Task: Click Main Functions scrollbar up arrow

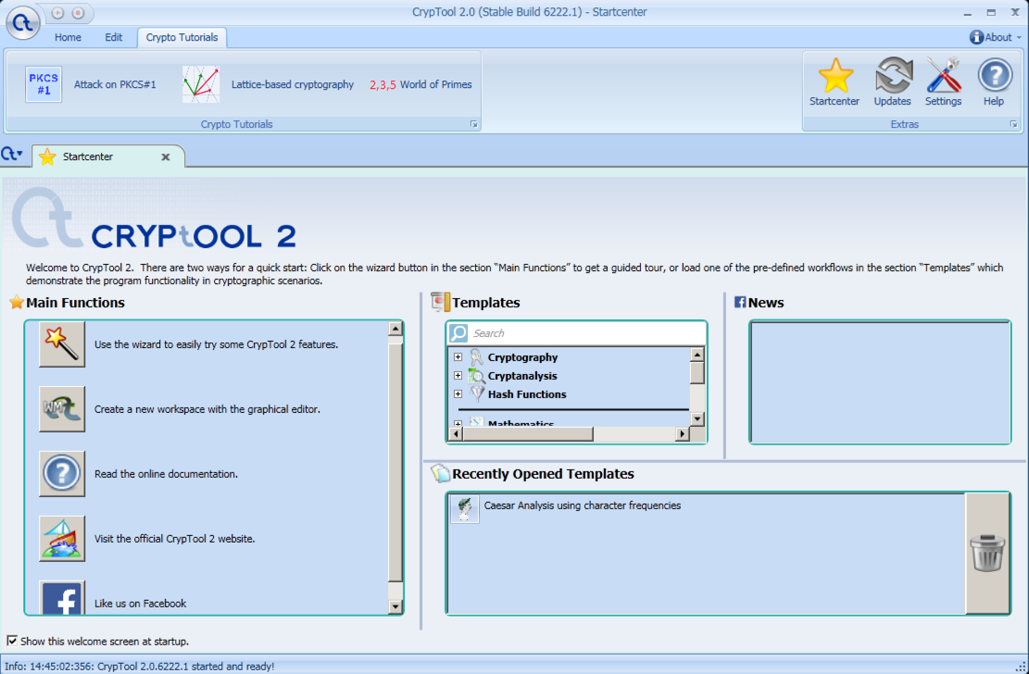Action: click(x=395, y=329)
